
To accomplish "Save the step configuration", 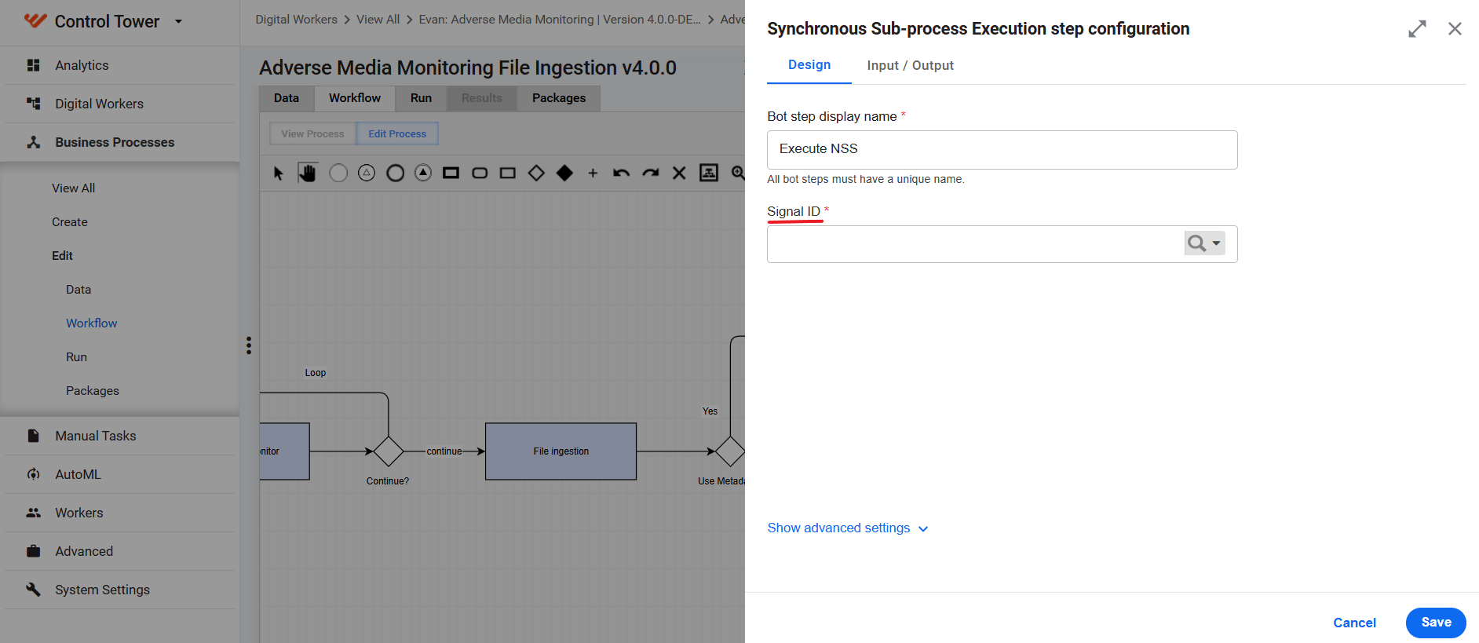I will coord(1436,623).
